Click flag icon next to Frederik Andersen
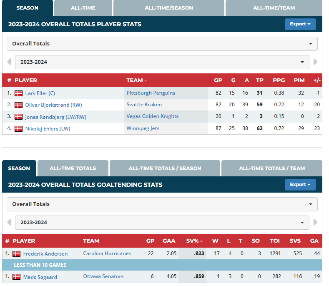The width and height of the screenshot is (329, 286). (x=17, y=254)
